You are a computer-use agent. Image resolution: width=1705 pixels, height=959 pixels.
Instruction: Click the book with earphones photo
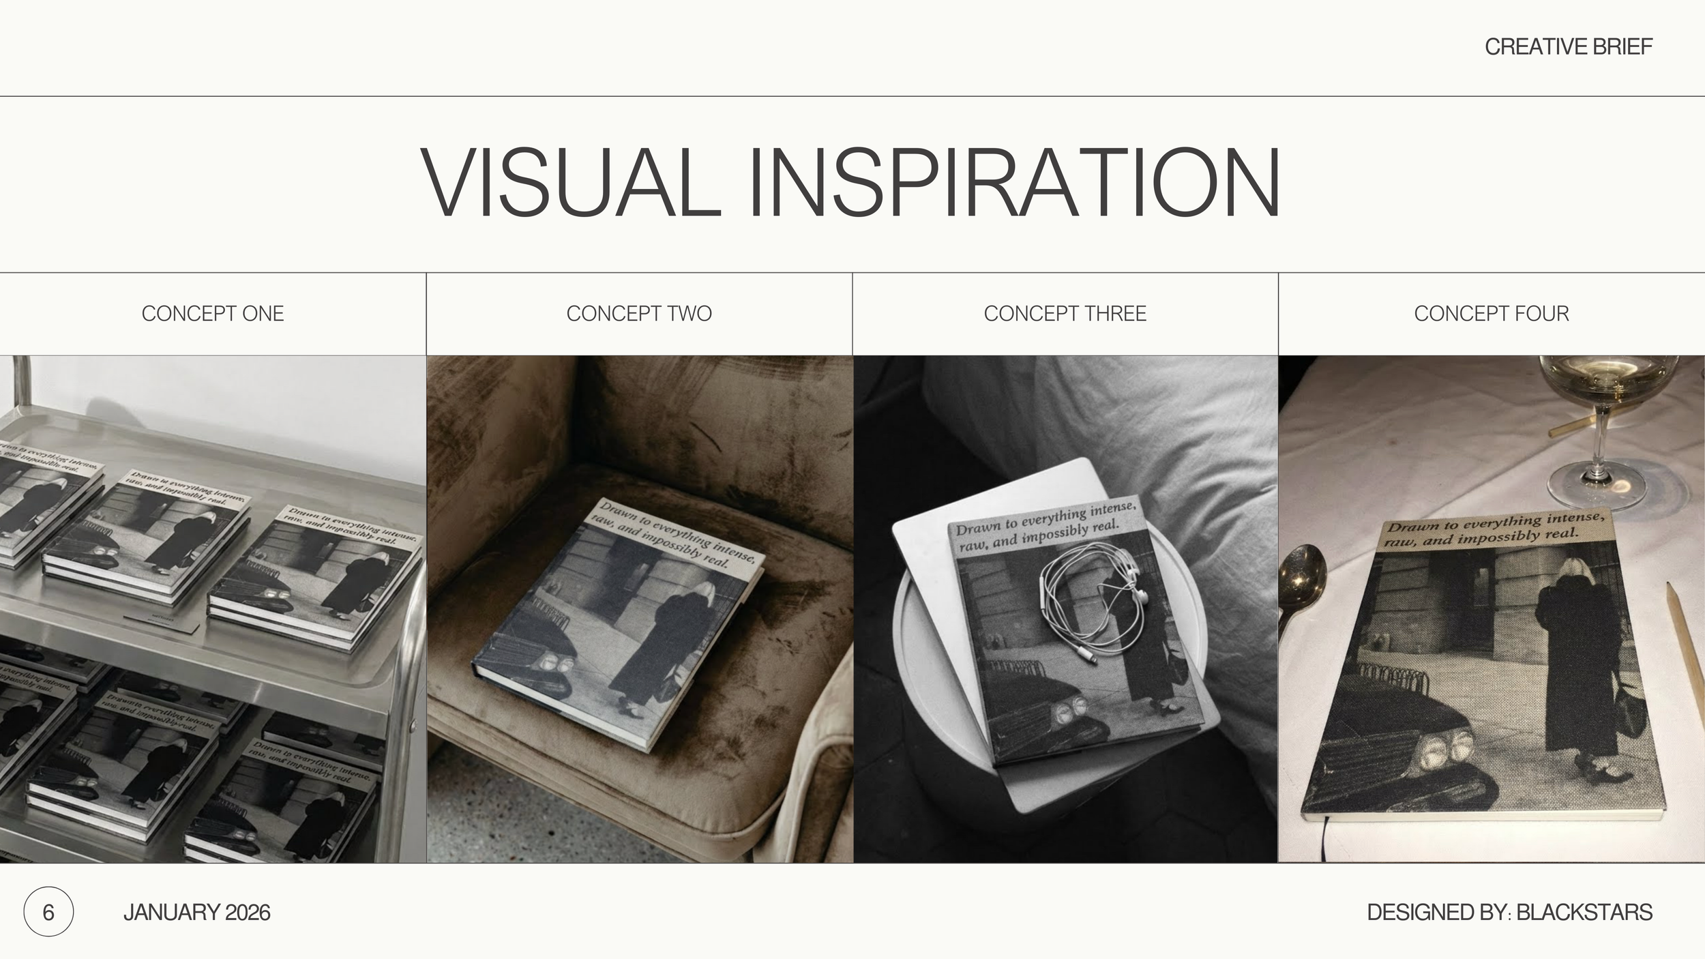[1065, 609]
